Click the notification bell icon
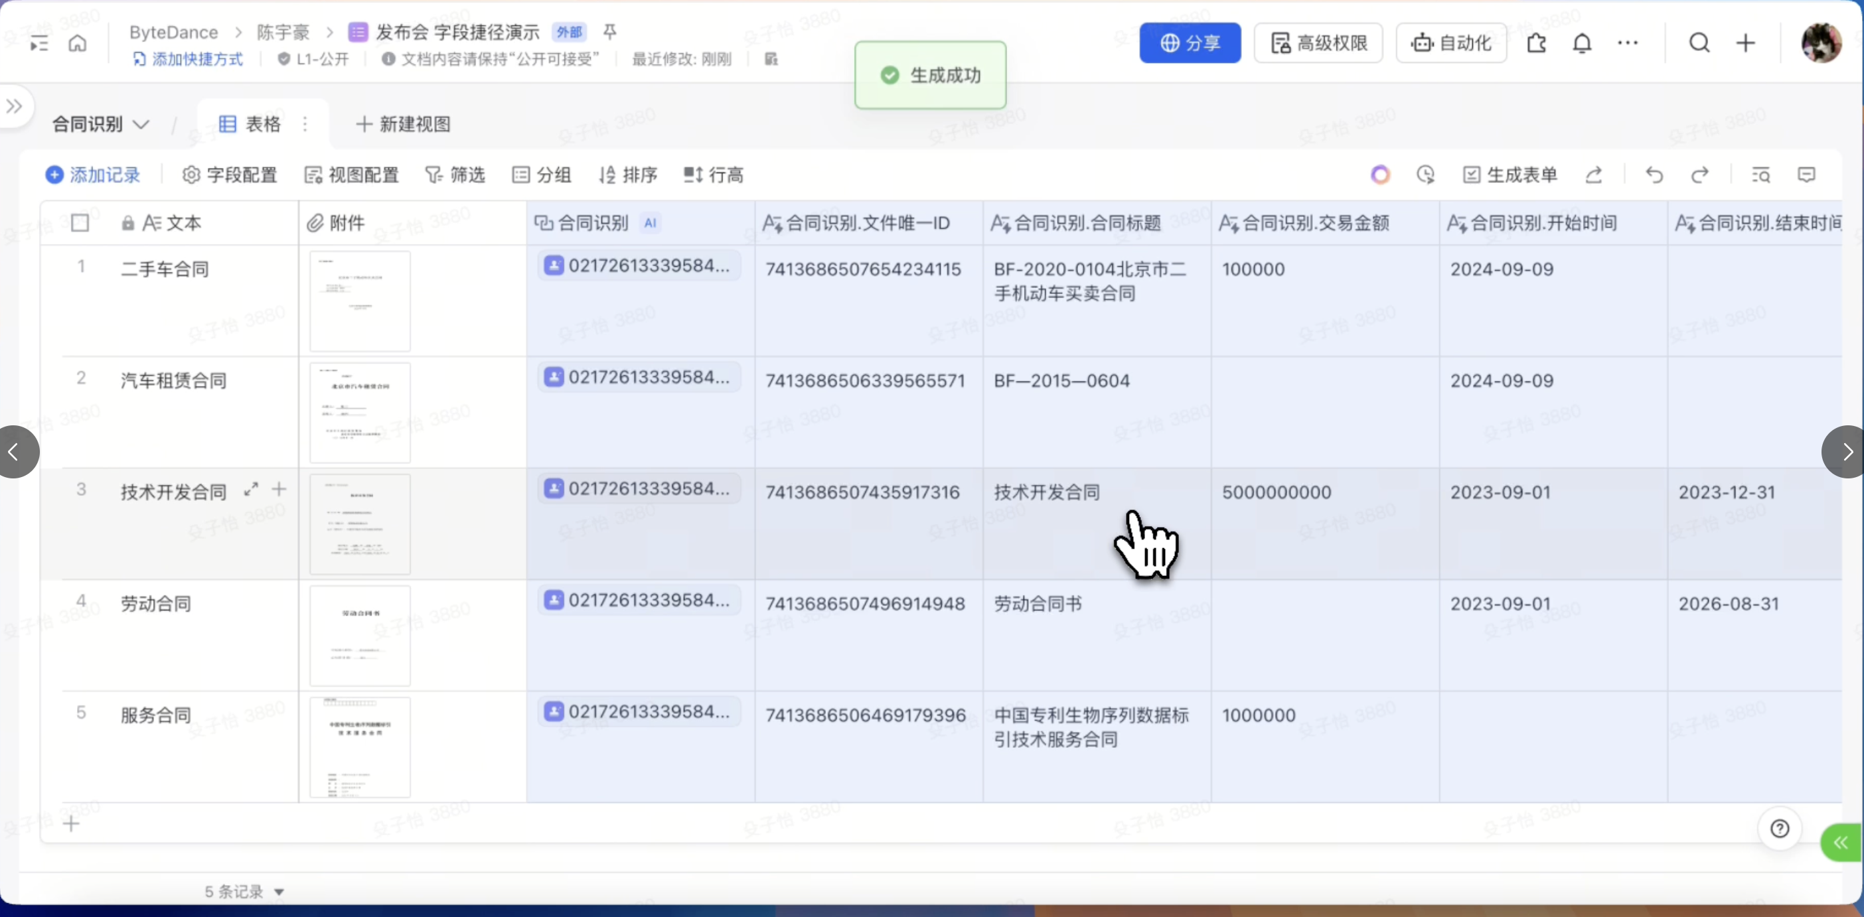This screenshot has height=917, width=1864. tap(1582, 43)
